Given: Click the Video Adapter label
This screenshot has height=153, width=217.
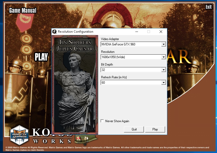Looking at the screenshot, I should 110,39.
